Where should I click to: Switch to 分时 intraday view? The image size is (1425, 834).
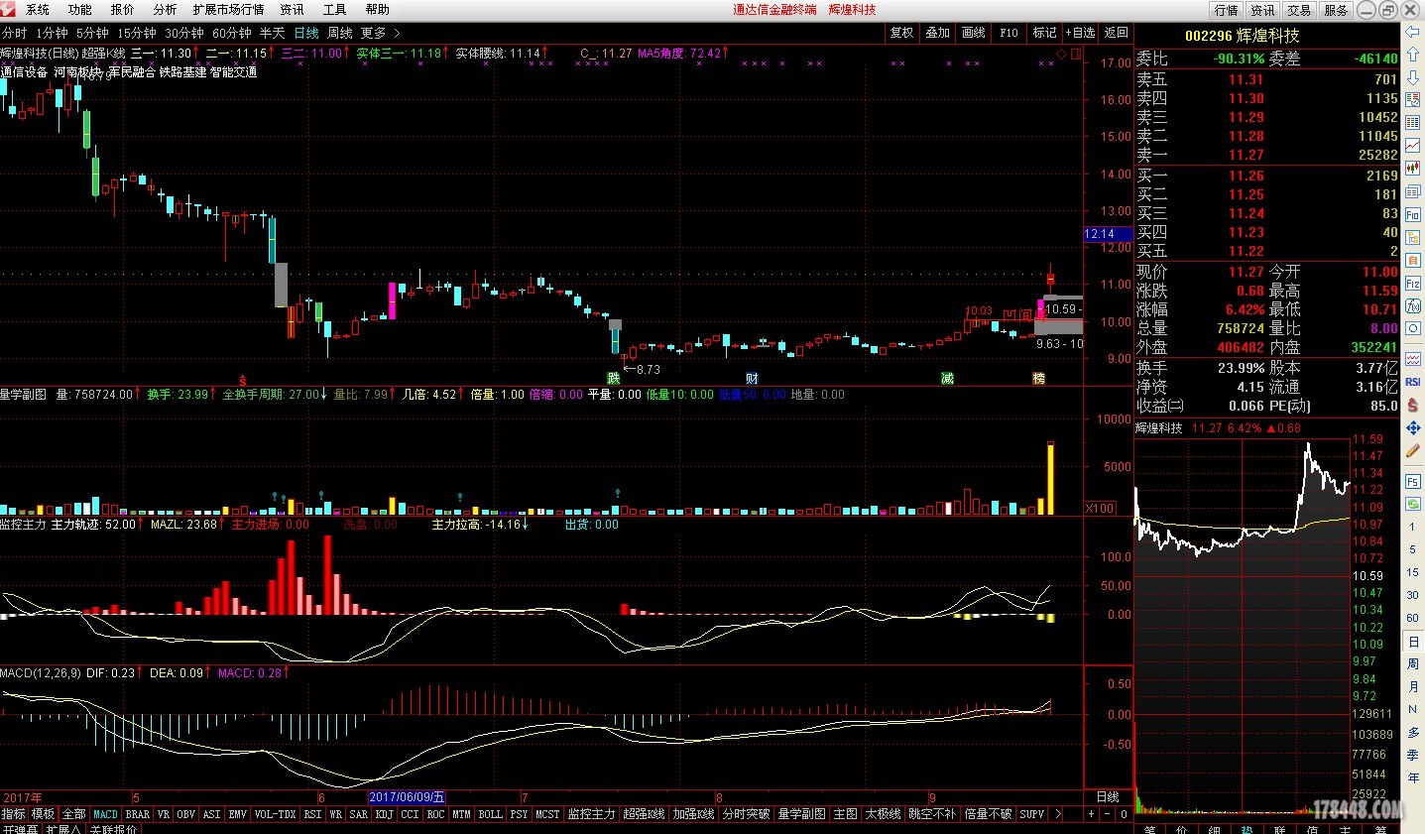15,33
